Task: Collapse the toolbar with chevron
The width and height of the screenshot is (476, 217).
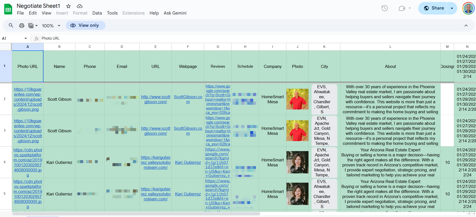Action: [x=466, y=26]
